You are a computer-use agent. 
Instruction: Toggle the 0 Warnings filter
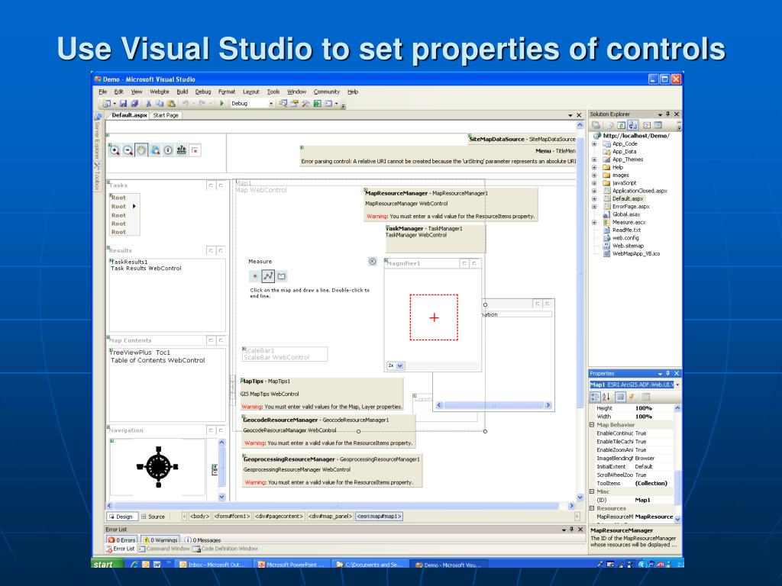point(161,540)
